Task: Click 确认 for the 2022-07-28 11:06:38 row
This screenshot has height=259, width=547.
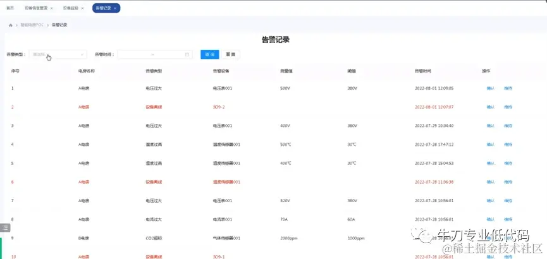Action: click(491, 182)
